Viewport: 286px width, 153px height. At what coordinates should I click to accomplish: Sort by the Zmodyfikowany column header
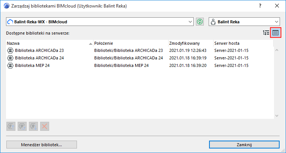click(x=190, y=43)
